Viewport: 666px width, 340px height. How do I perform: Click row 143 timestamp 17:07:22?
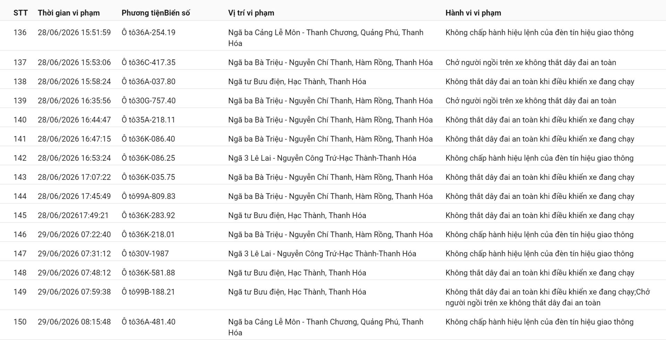[x=74, y=177]
